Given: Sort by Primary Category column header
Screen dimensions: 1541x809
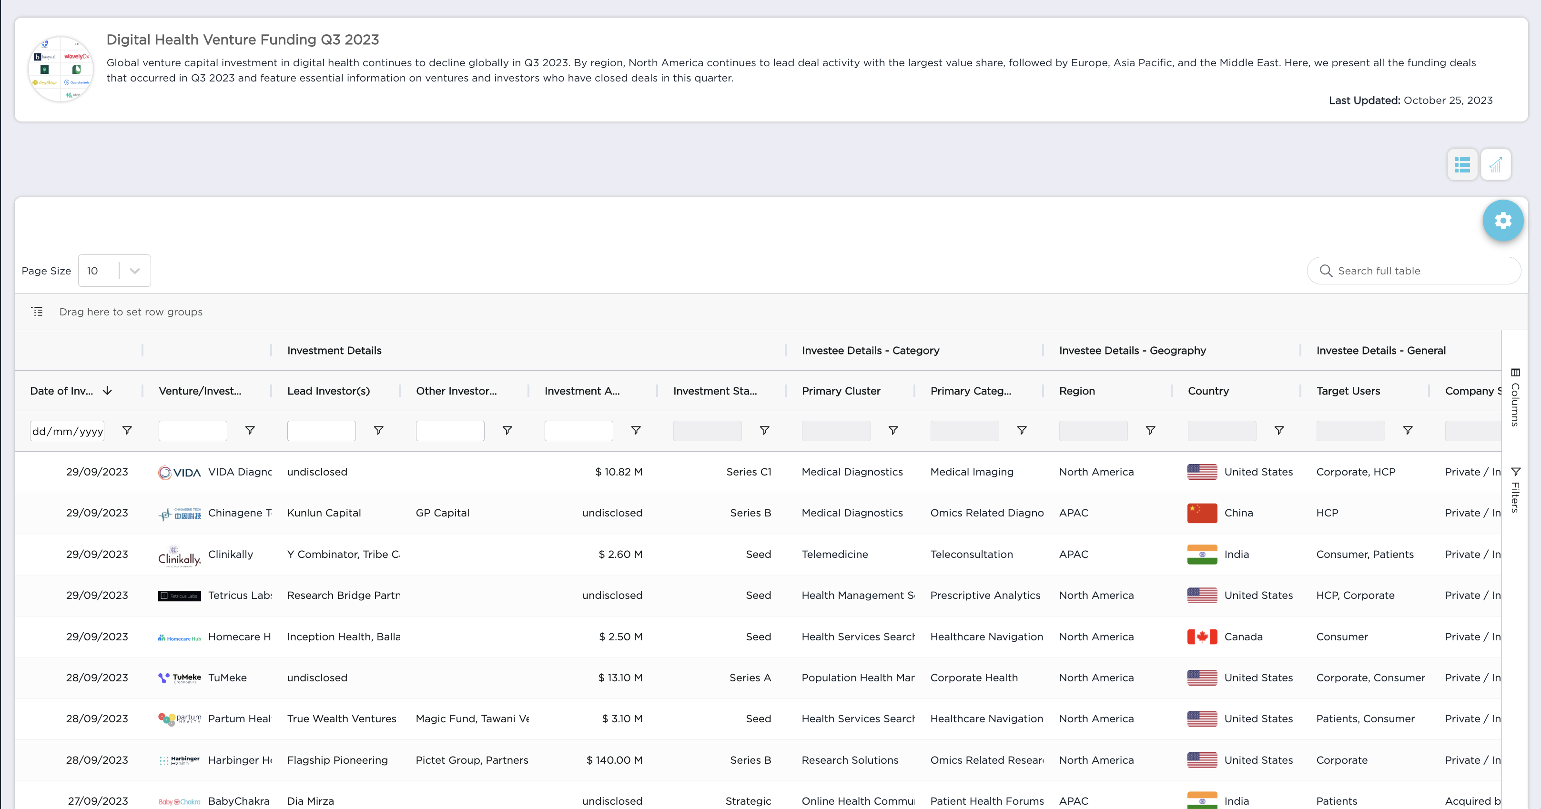Looking at the screenshot, I should coord(971,391).
